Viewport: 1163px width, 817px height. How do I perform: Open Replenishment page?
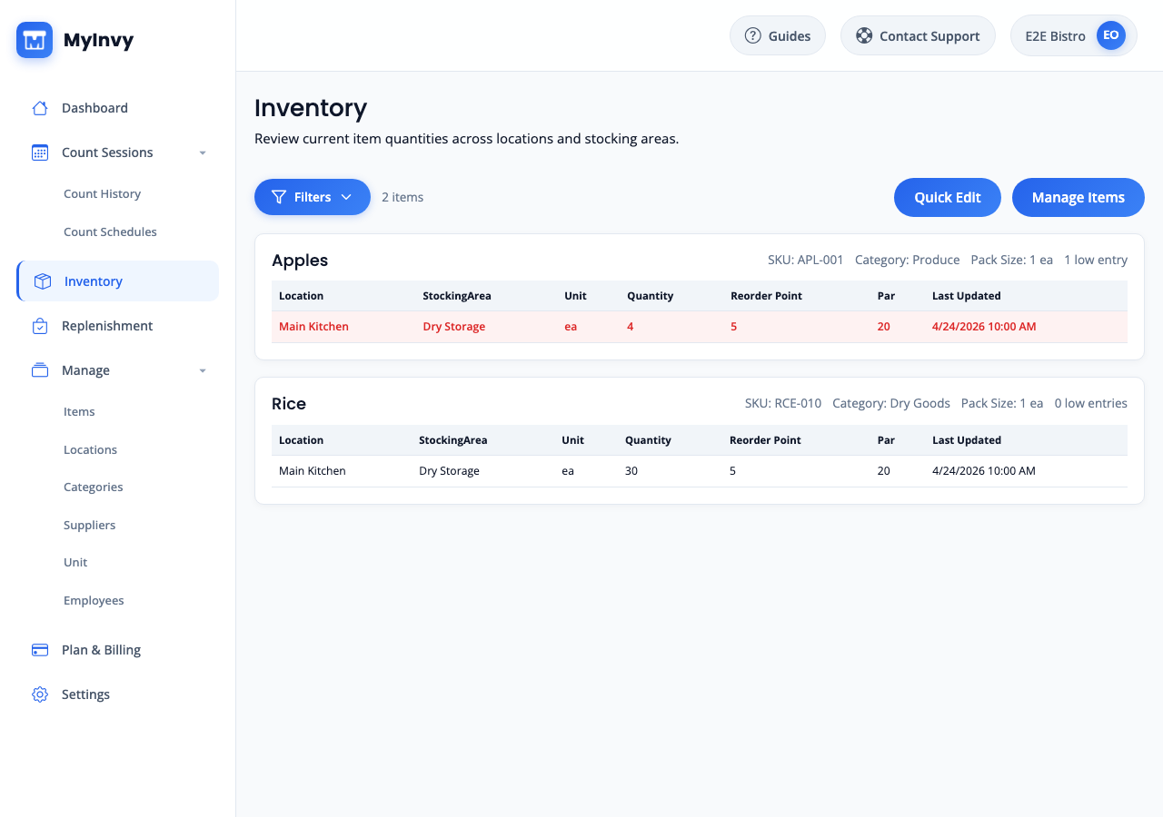point(117,326)
